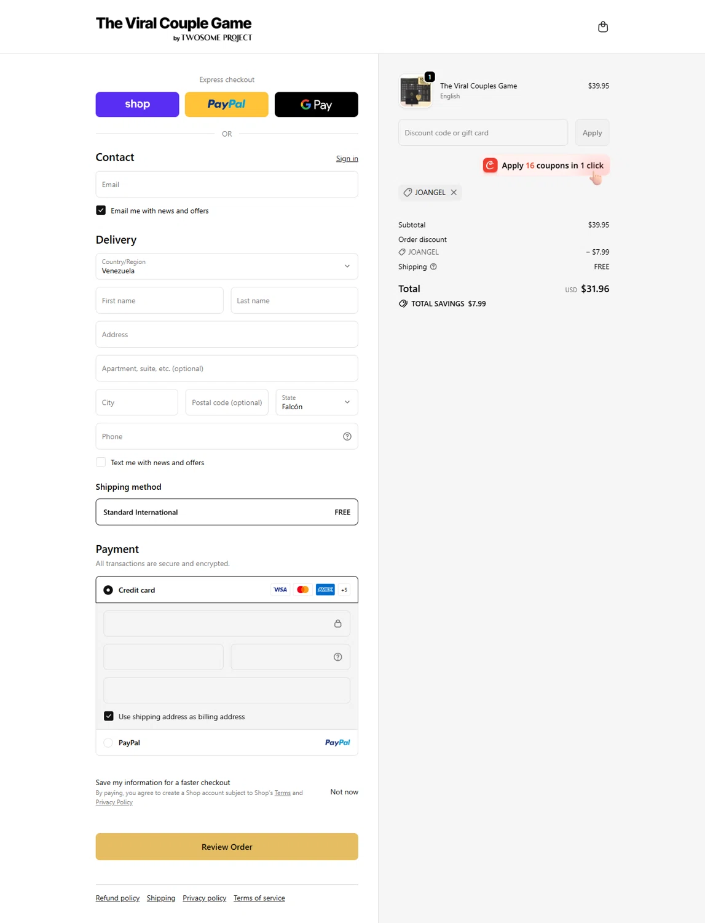Focus the Apartment, suite, etc. field
This screenshot has height=923, width=705.
point(227,369)
